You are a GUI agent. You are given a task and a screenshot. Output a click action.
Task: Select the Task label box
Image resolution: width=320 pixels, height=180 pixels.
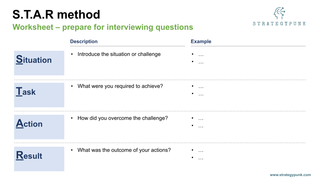[39, 95]
